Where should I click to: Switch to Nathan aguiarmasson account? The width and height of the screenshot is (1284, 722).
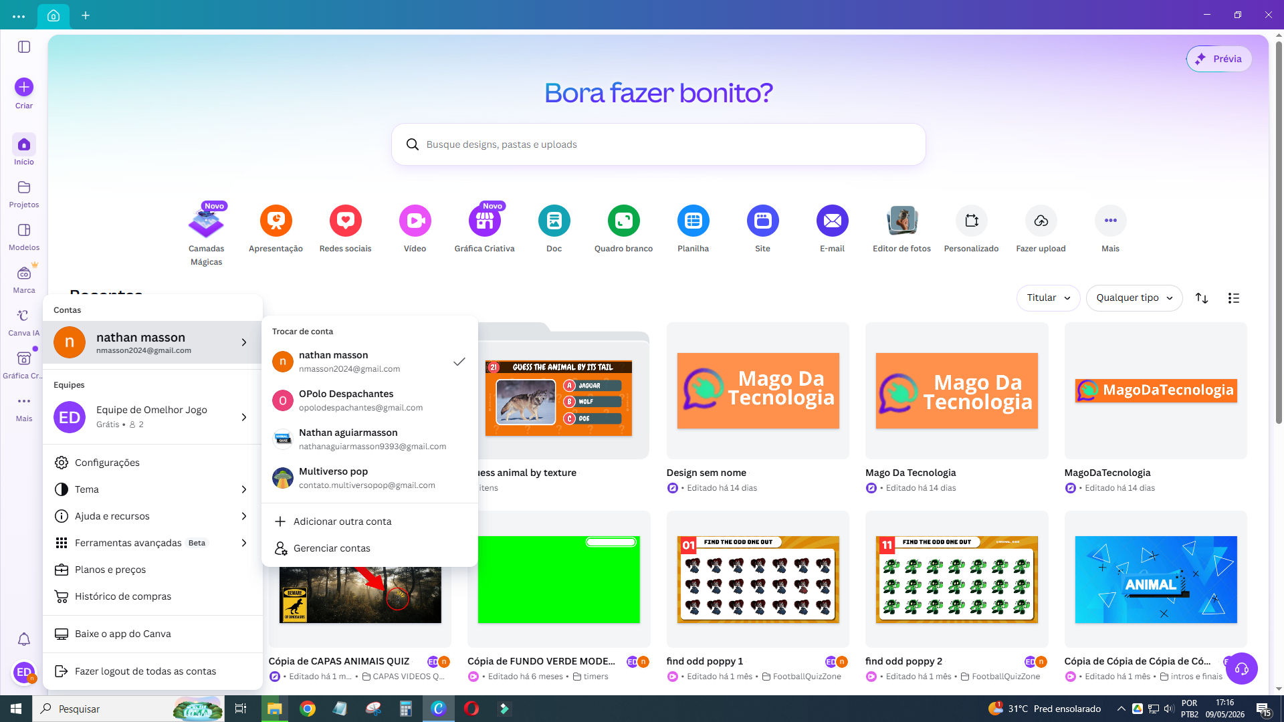(x=370, y=439)
